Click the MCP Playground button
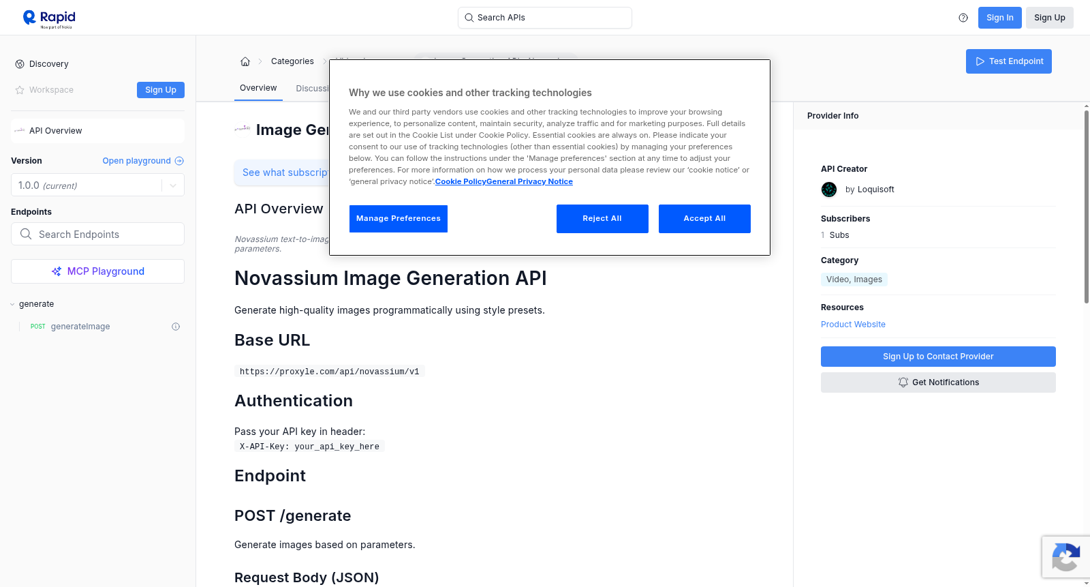Screen dimensions: 1090x587 pyautogui.click(x=97, y=271)
